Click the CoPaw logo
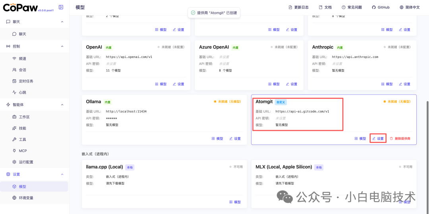 pyautogui.click(x=20, y=8)
